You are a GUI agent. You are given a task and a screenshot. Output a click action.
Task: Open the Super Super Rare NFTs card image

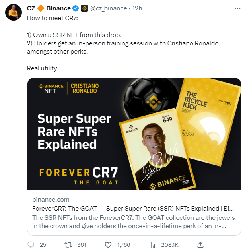[x=134, y=134]
